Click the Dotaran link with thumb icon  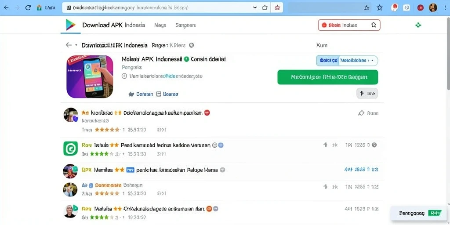coord(141,94)
